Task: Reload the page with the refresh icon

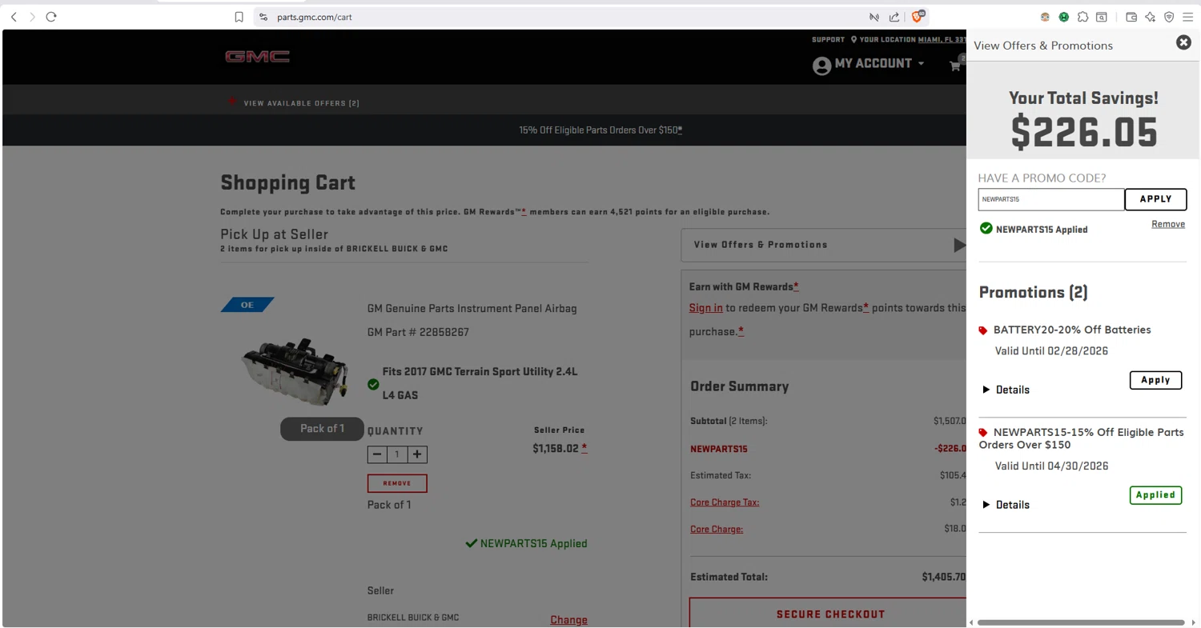Action: (x=51, y=17)
